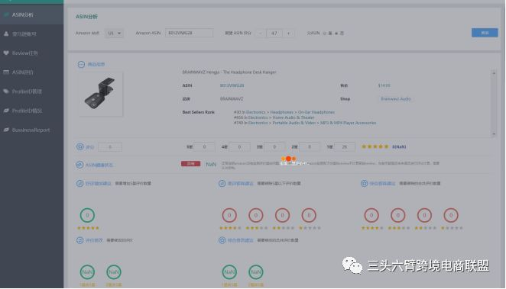
Task: Click the 3-star count input field
Action: pyautogui.click(x=274, y=146)
